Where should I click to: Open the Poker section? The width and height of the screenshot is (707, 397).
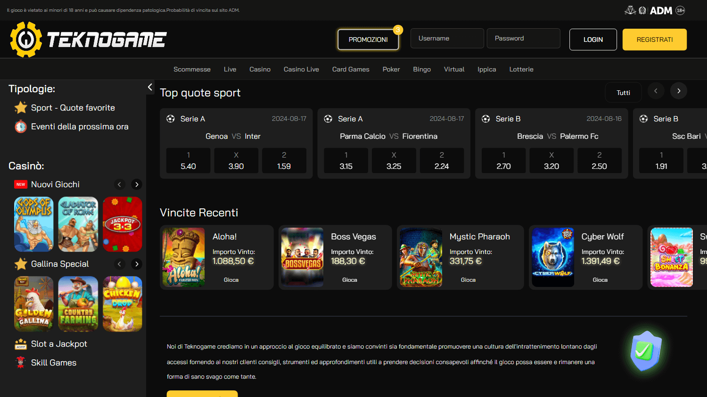click(x=391, y=69)
